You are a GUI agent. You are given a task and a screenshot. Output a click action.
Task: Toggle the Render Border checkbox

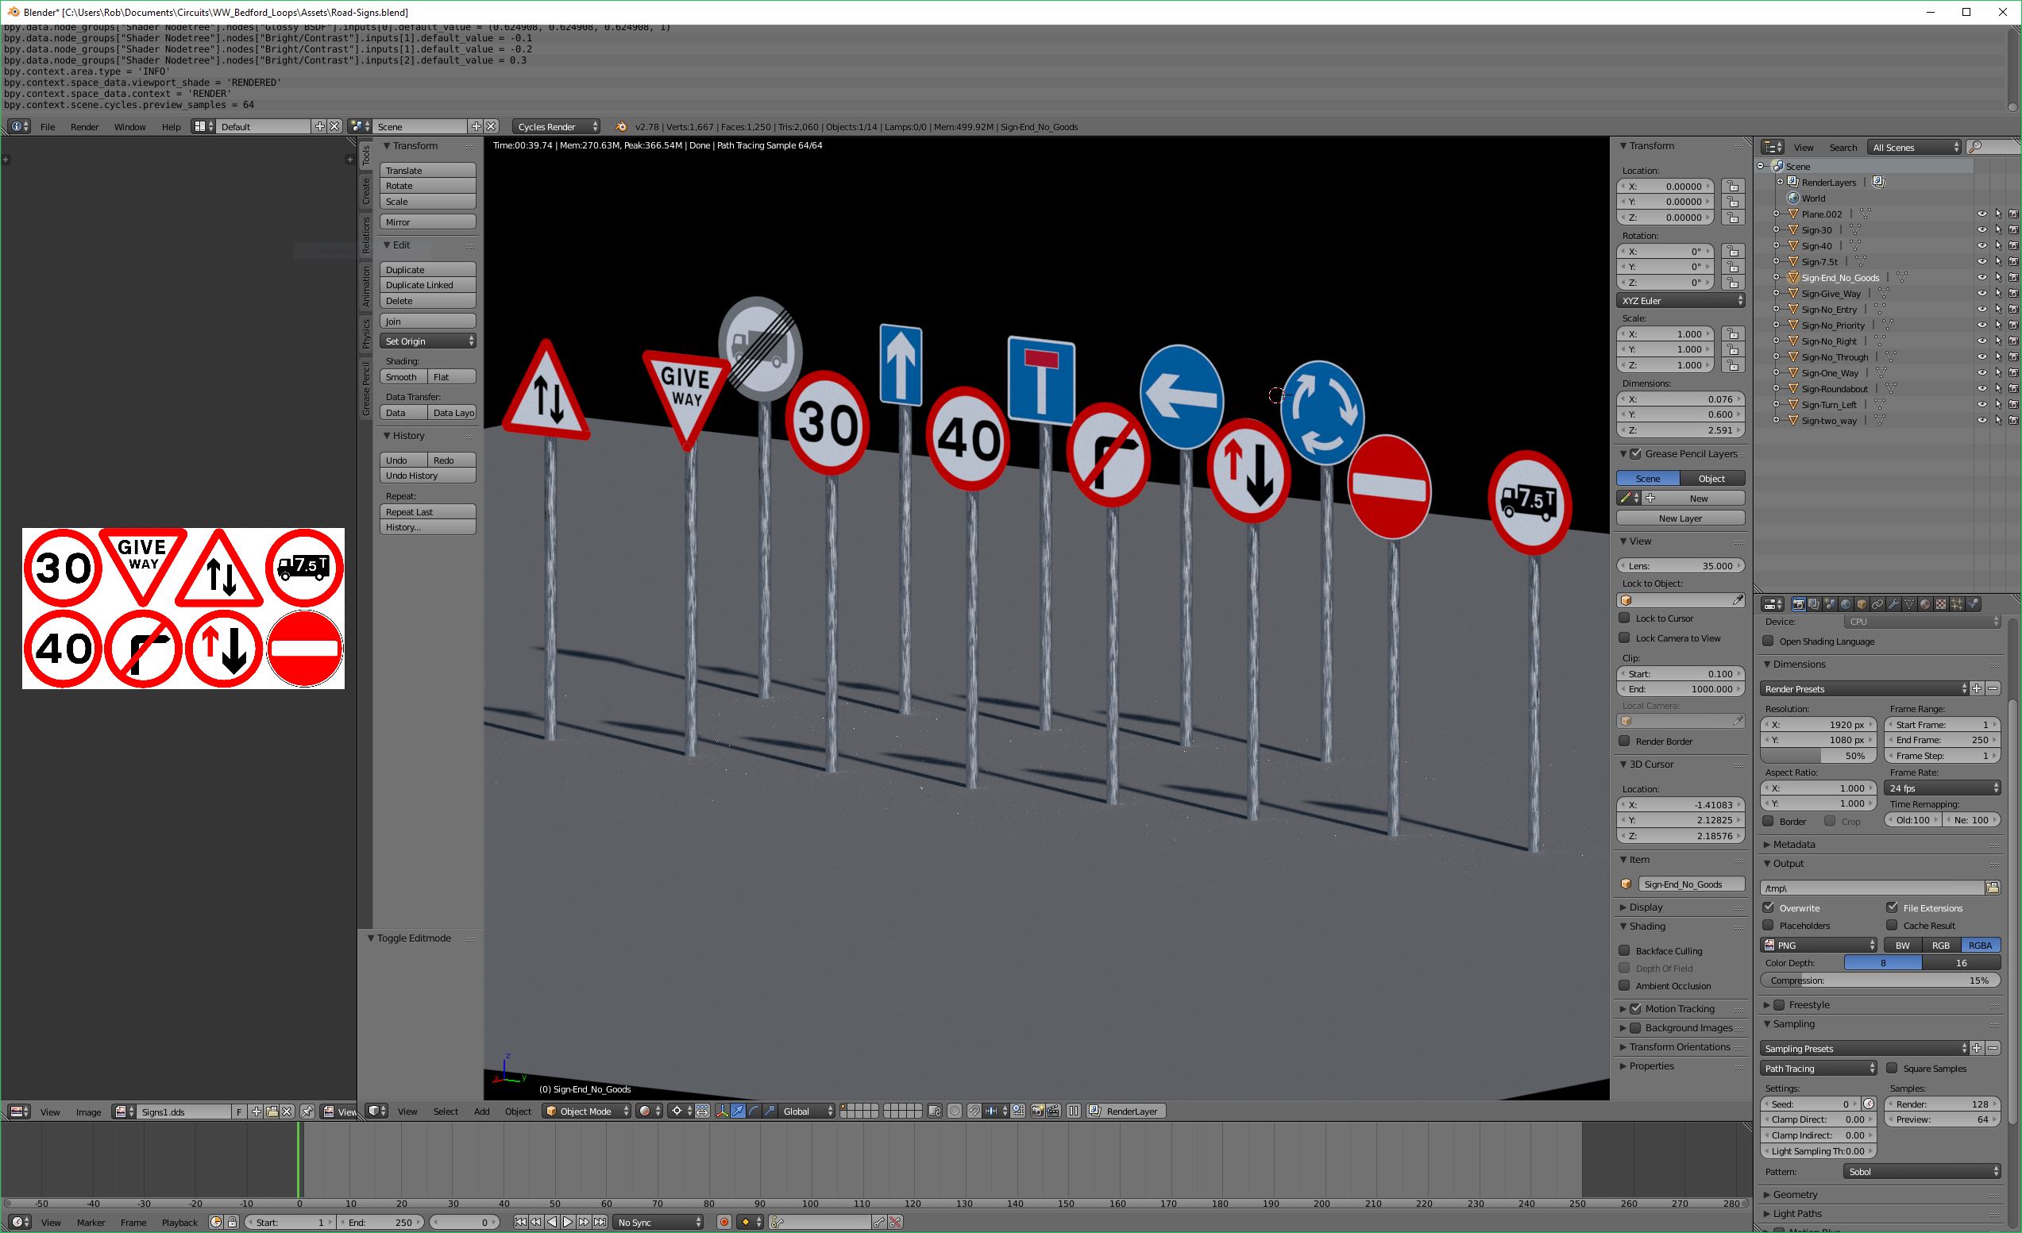point(1624,741)
